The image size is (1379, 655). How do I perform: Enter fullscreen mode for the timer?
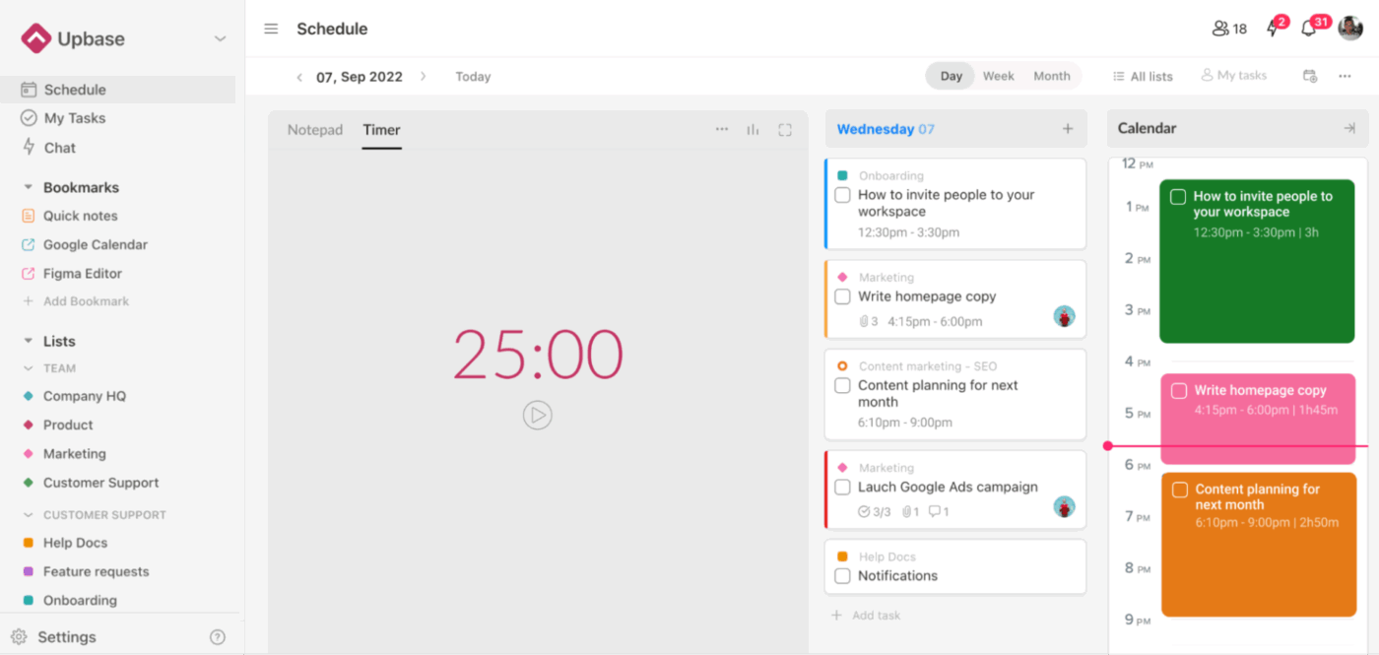tap(785, 129)
